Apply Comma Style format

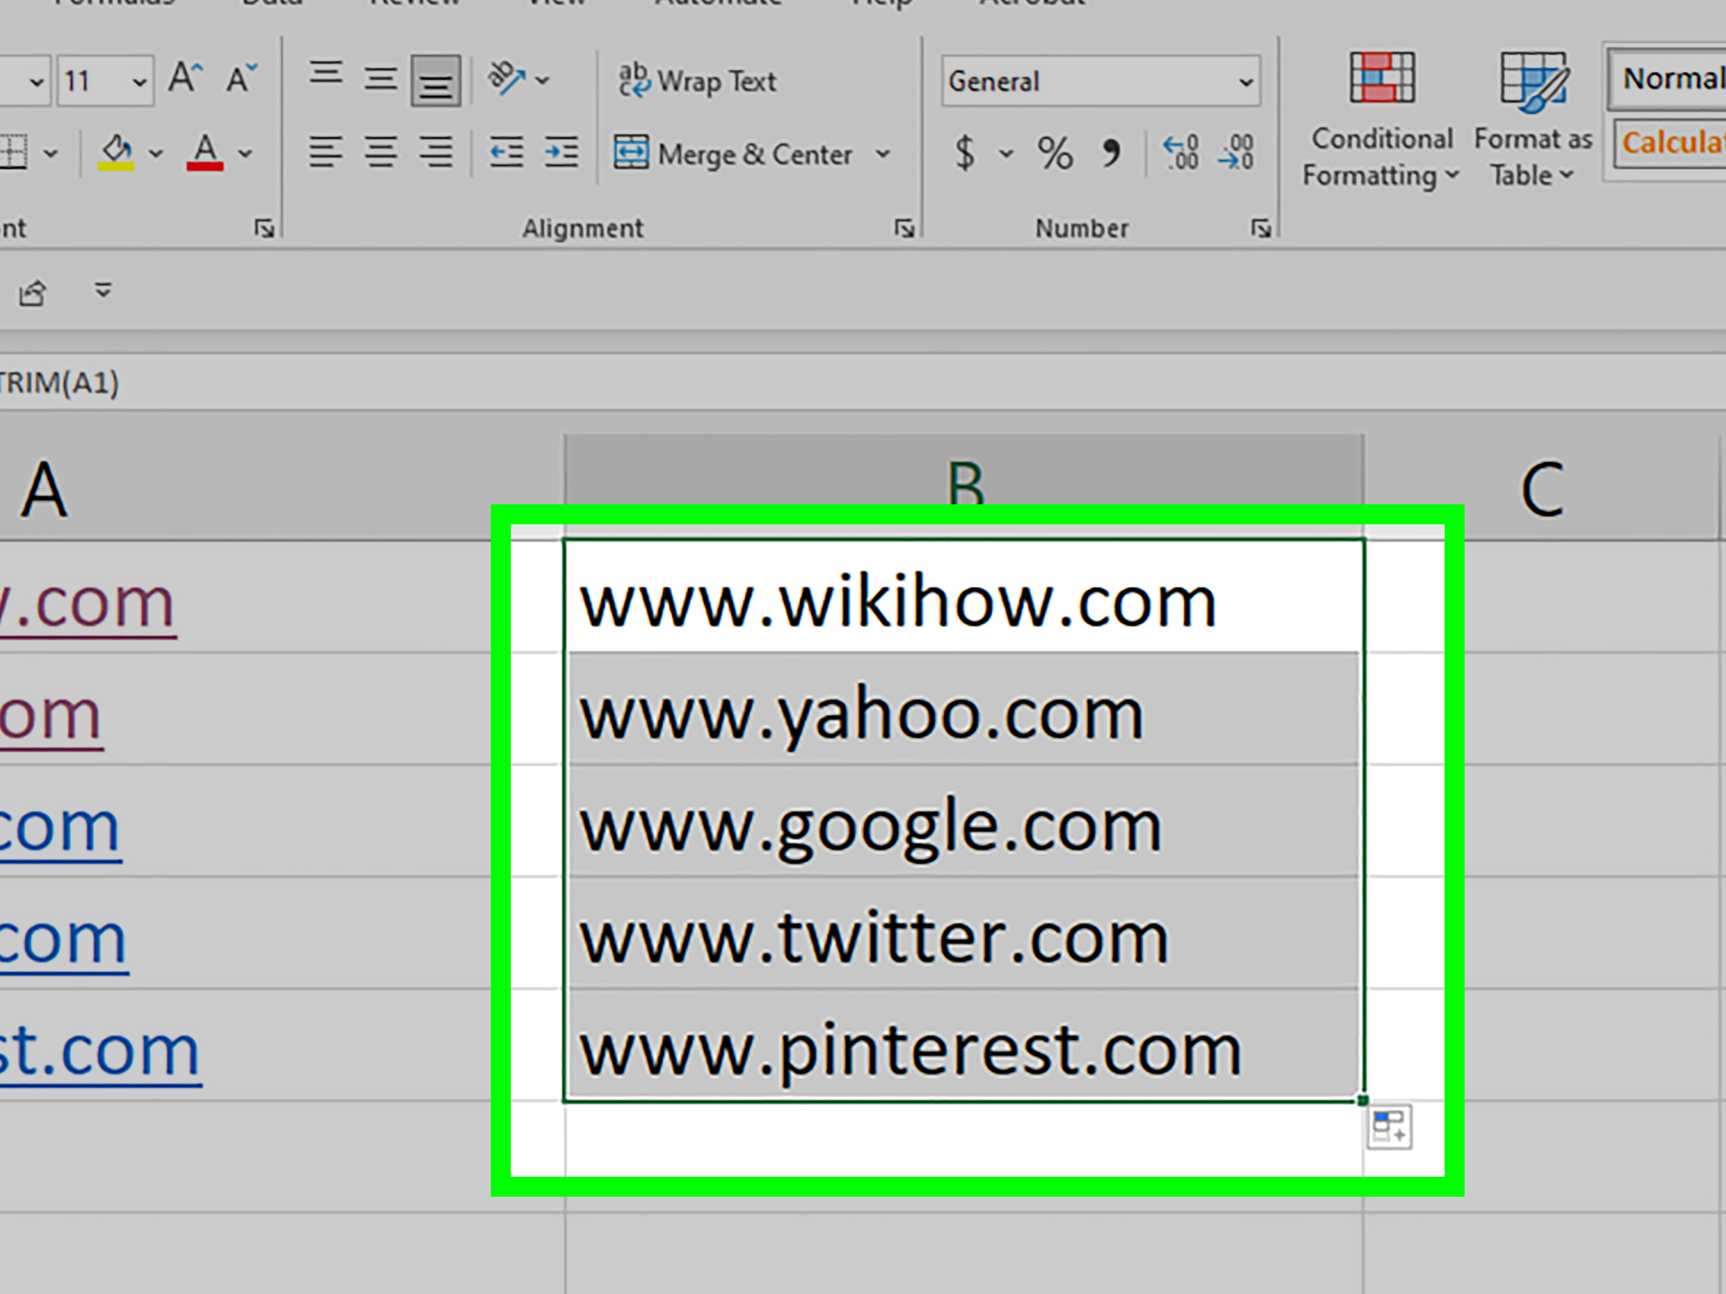1111,153
